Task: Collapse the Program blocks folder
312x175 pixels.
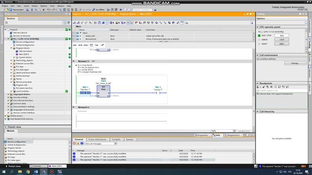Action: (x=11, y=48)
